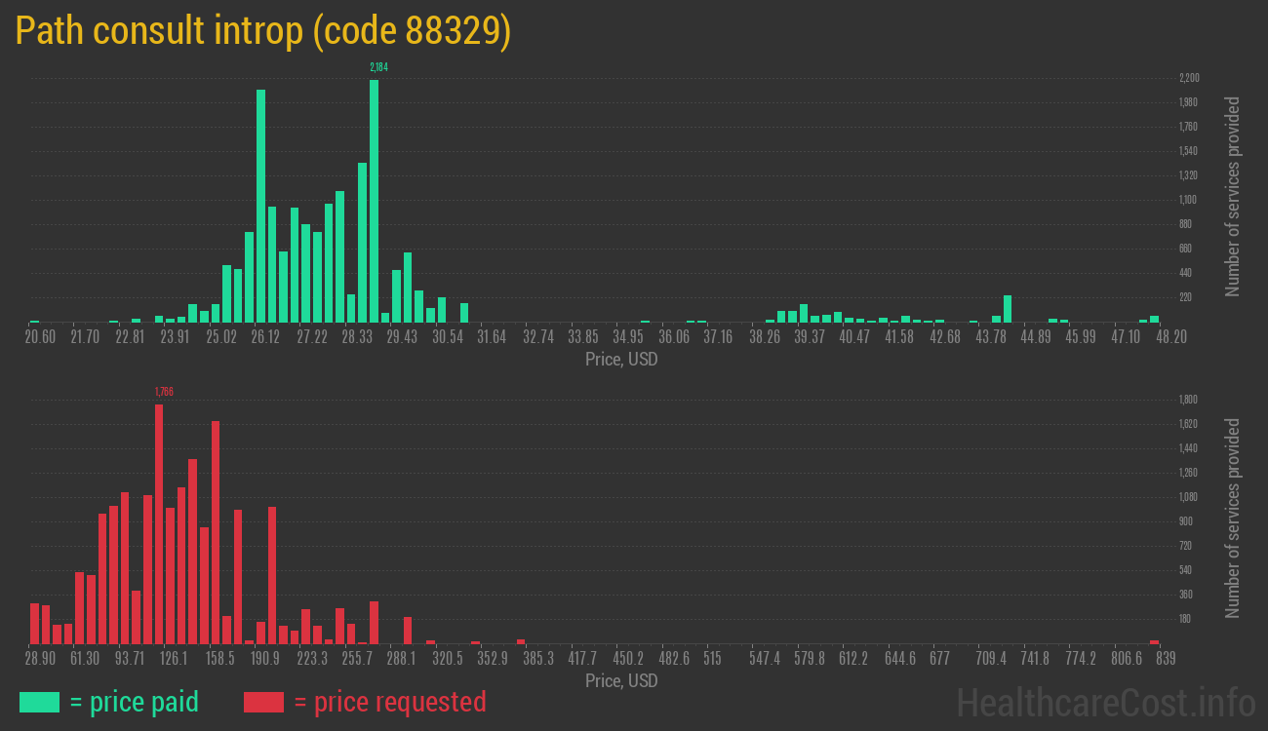This screenshot has width=1268, height=731.
Task: Click the tall green bar above 26.12
Action: tap(260, 206)
